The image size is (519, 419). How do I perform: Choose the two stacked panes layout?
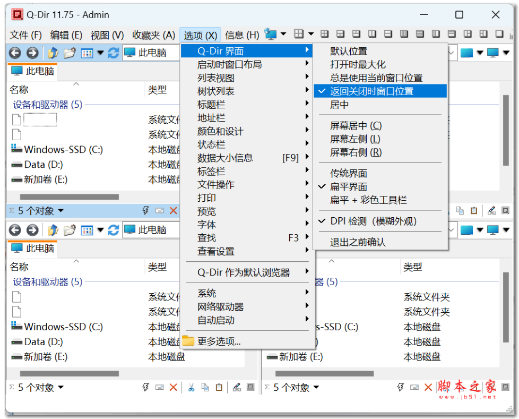point(388,34)
